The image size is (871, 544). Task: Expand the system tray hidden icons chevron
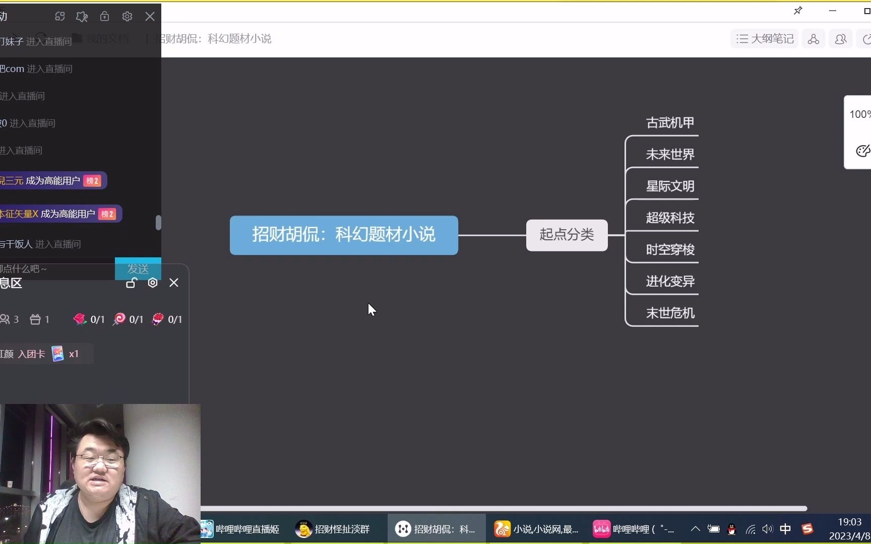696,529
